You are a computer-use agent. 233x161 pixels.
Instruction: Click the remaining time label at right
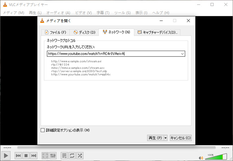click(x=225, y=148)
